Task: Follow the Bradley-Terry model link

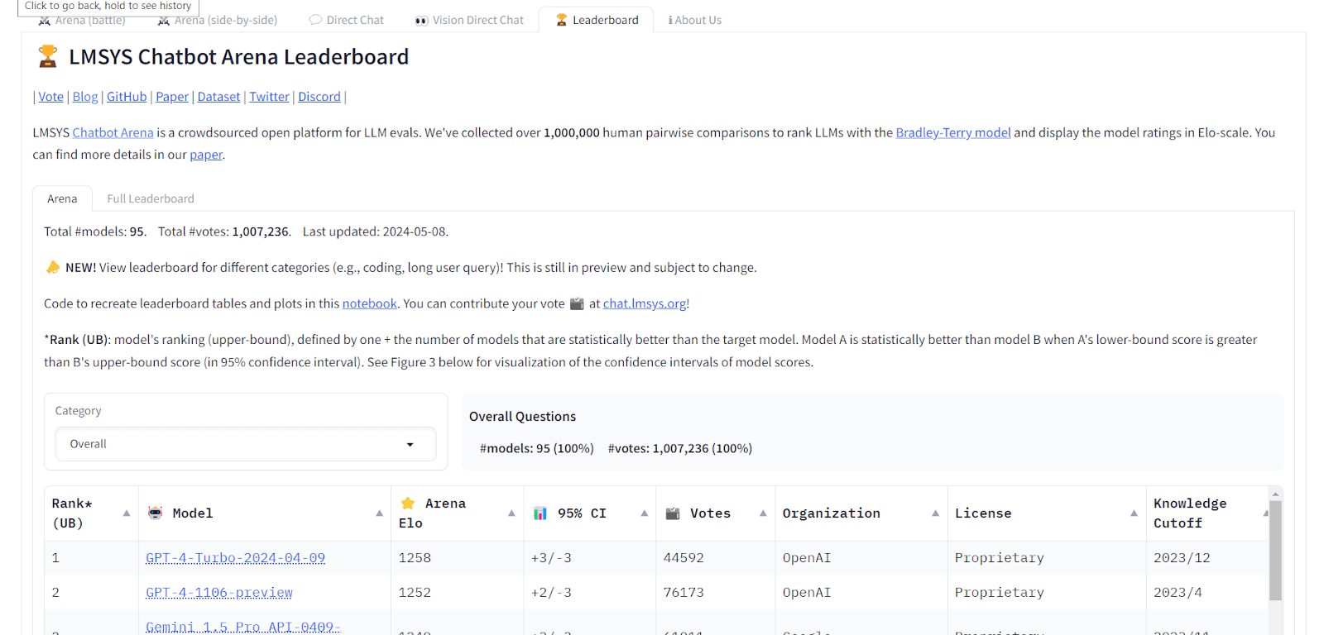Action: 952,132
